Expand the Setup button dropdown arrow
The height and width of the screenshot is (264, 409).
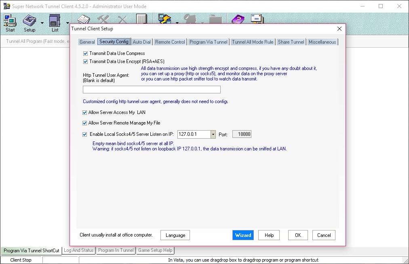coord(42,23)
